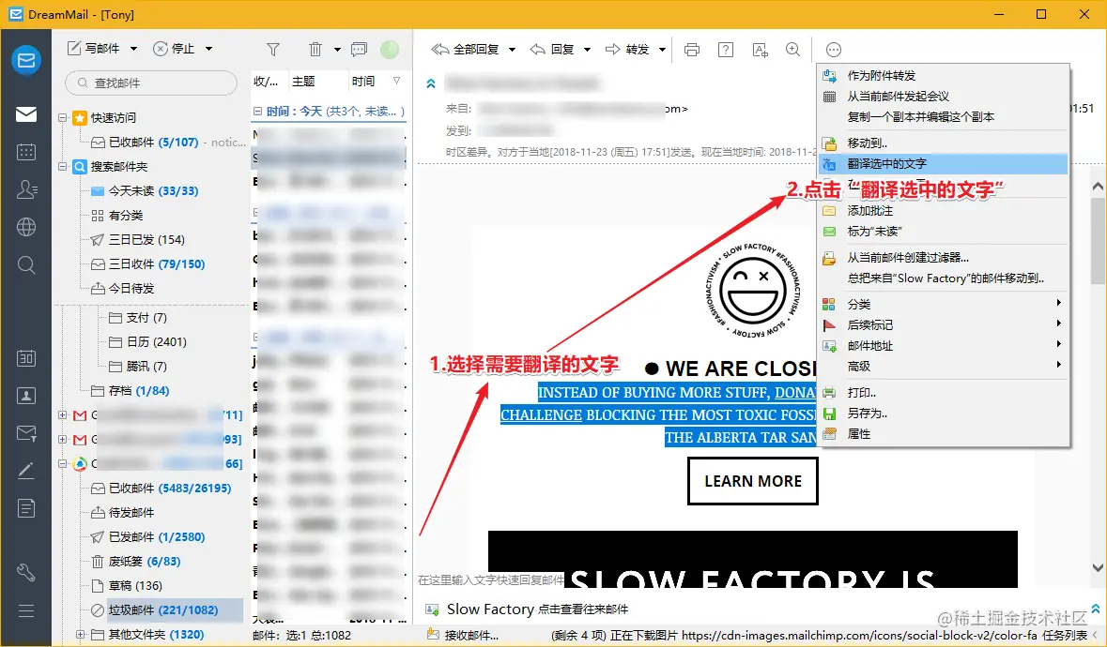Click the filter funnel icon

(x=273, y=50)
